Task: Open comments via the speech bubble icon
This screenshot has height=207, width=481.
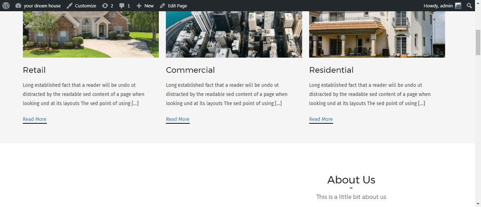Action: (x=122, y=6)
